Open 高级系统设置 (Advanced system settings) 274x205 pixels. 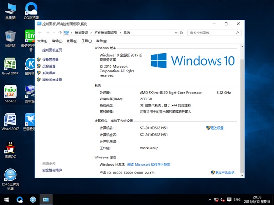(52, 79)
